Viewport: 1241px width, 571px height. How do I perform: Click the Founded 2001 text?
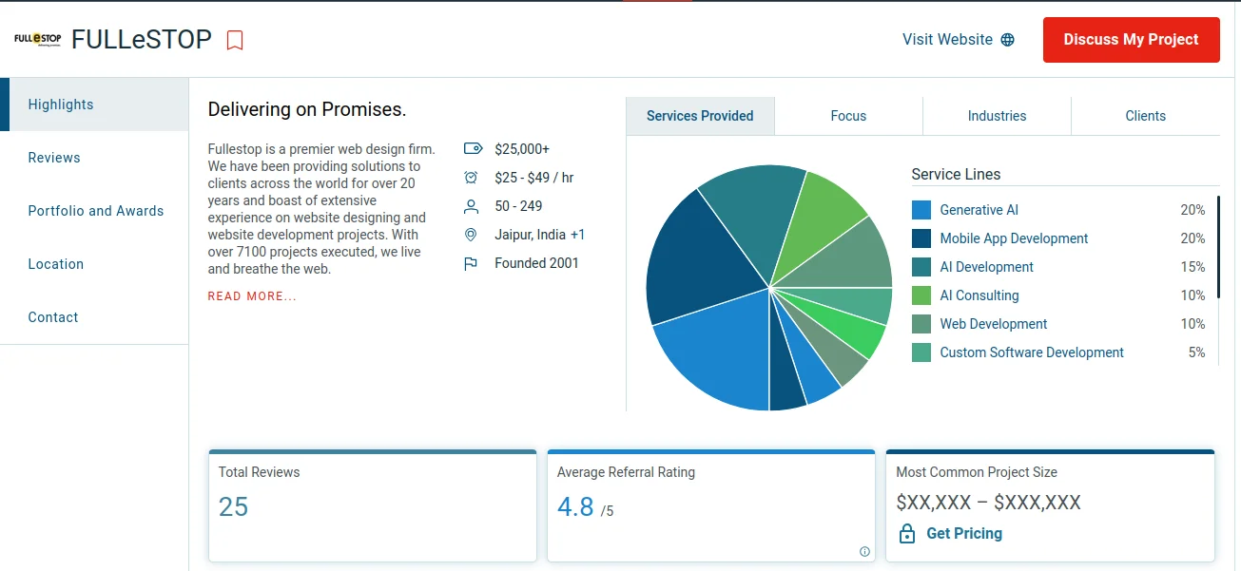536,263
